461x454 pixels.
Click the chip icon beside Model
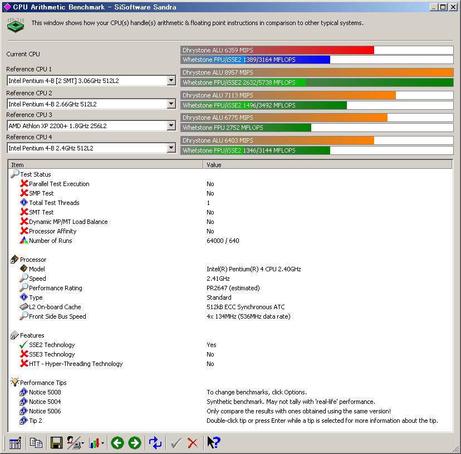[x=24, y=269]
